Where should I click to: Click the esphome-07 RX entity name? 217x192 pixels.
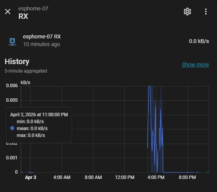tap(42, 36)
